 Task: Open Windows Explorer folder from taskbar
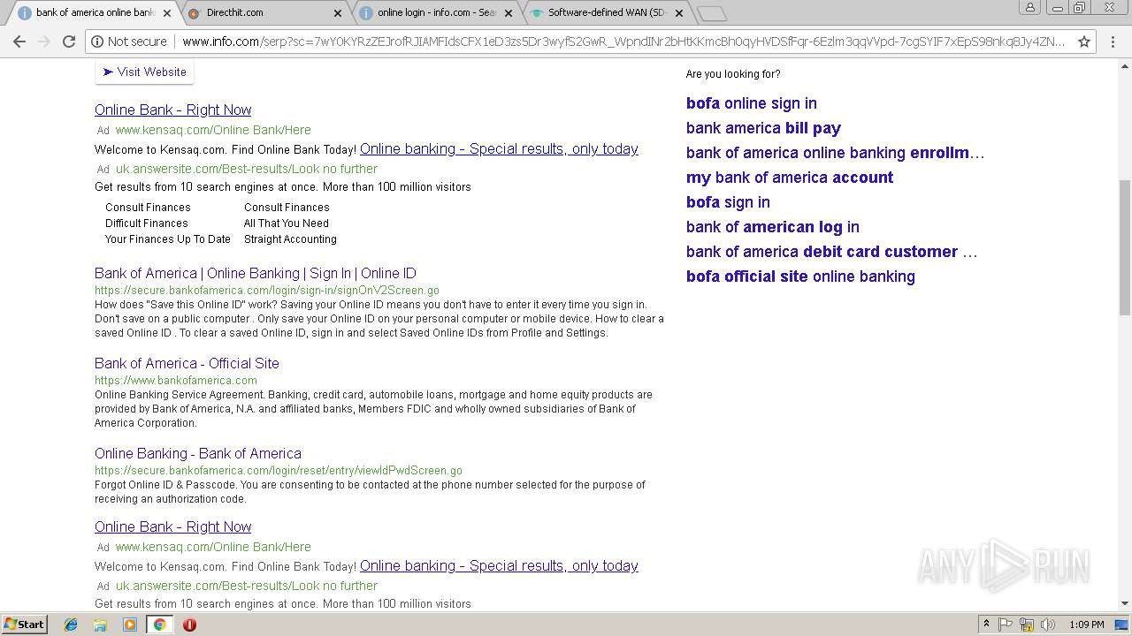[x=100, y=625]
